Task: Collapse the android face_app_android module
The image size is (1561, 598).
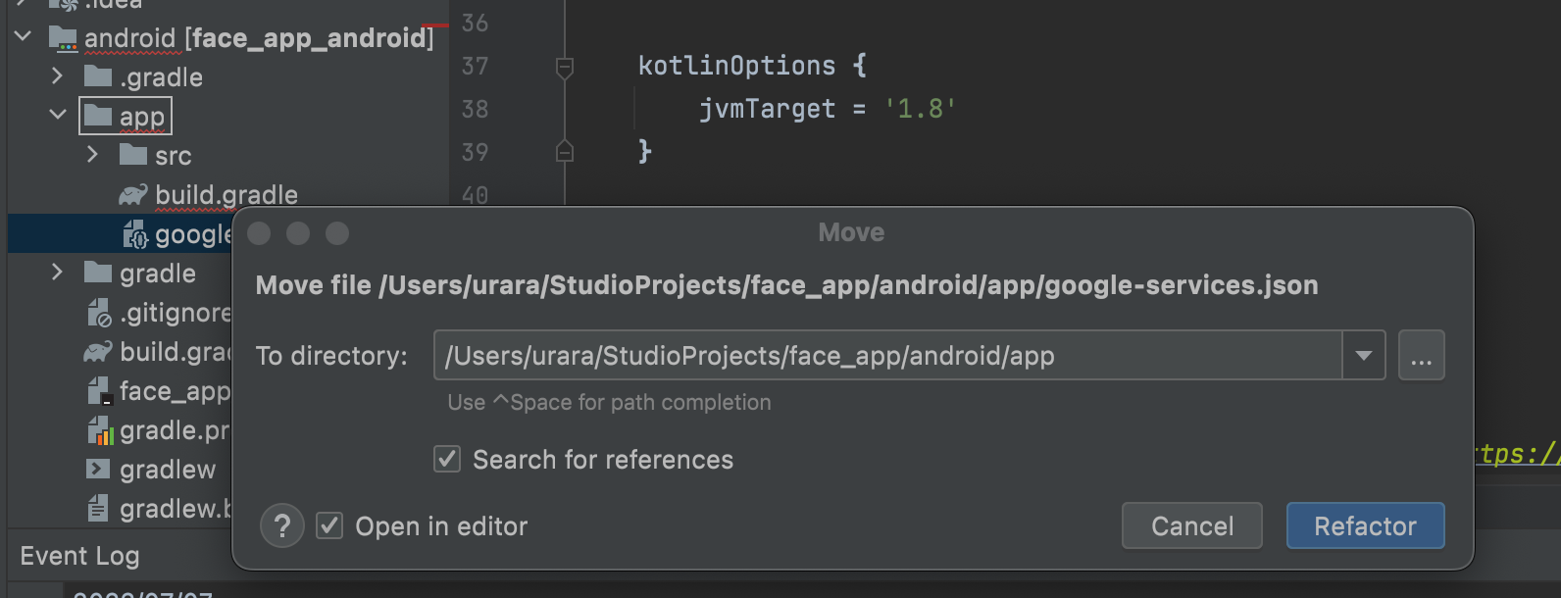Action: (23, 37)
